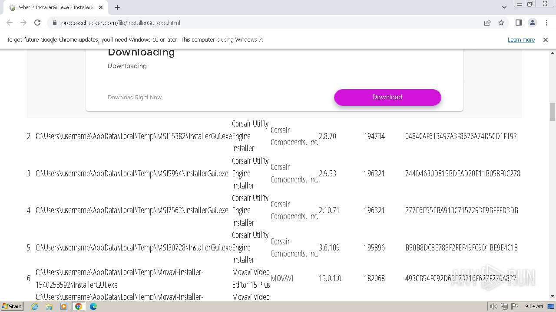556x312 pixels.
Task: Click version 15.0.1.0 cell
Action: click(330, 278)
